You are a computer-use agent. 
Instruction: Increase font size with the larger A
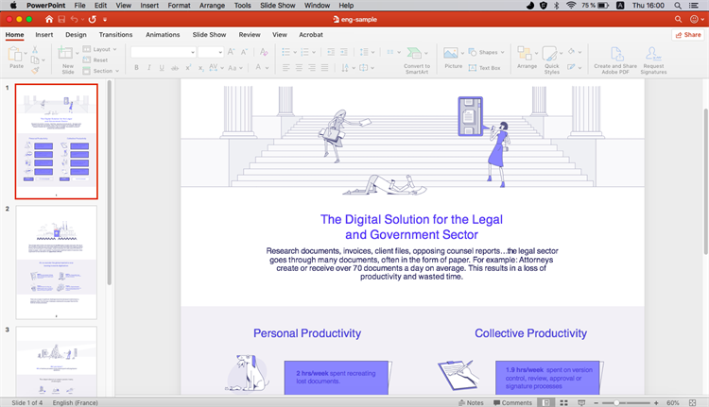pos(231,52)
